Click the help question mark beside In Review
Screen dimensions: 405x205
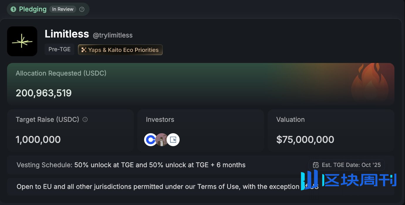[x=82, y=9]
